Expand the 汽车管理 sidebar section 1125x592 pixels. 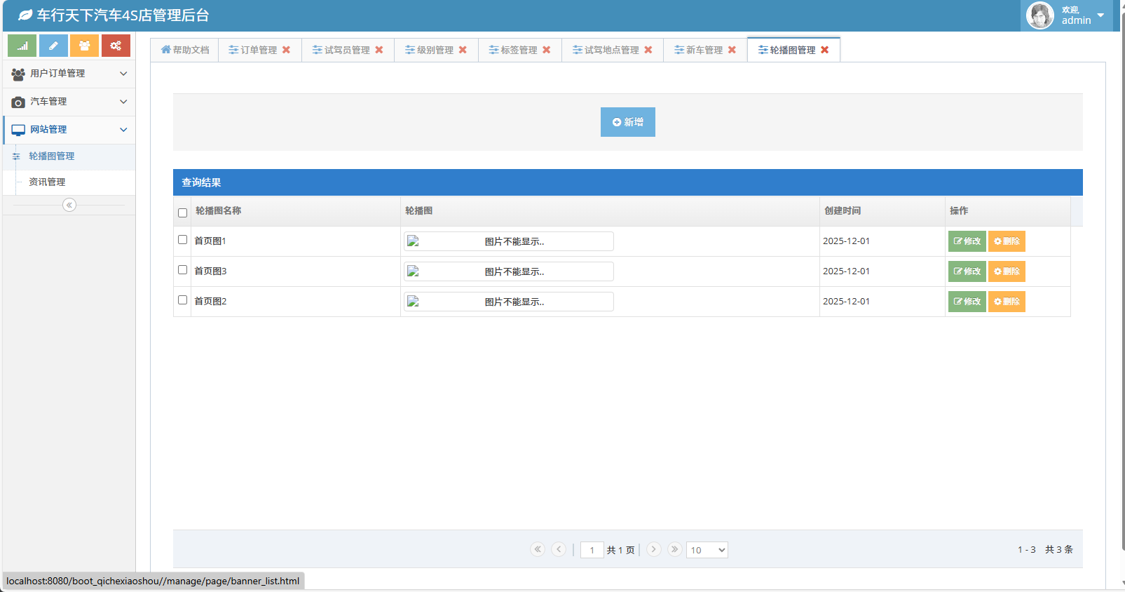(x=69, y=102)
